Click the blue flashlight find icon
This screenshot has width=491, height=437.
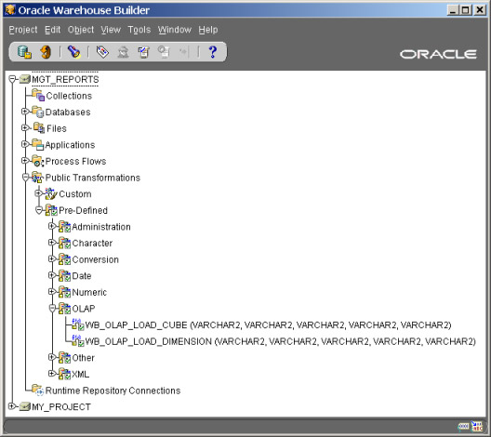[73, 52]
